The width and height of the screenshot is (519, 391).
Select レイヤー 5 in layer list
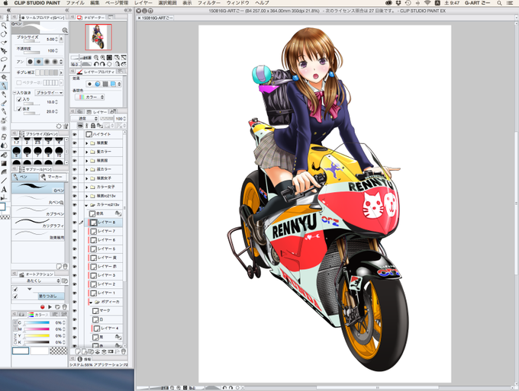click(x=105, y=248)
